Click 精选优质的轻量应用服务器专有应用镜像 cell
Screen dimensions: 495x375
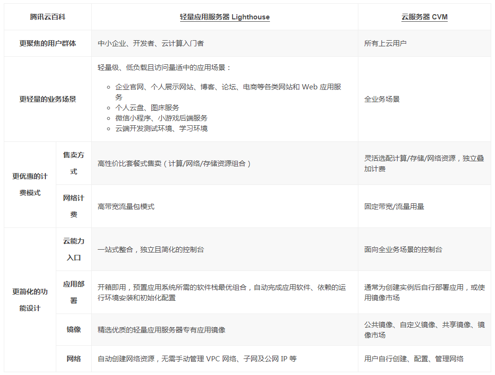[x=225, y=330]
